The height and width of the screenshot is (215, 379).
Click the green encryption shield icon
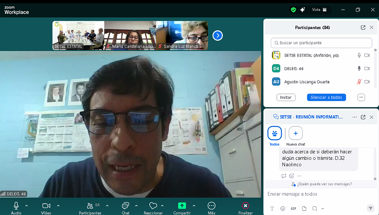tap(293, 10)
